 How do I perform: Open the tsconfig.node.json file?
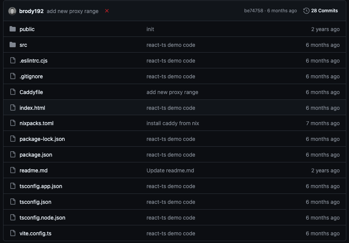(43, 218)
